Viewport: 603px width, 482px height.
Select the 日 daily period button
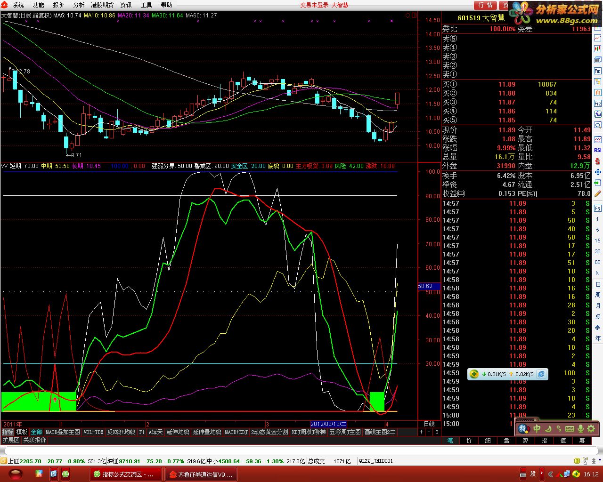(x=598, y=284)
